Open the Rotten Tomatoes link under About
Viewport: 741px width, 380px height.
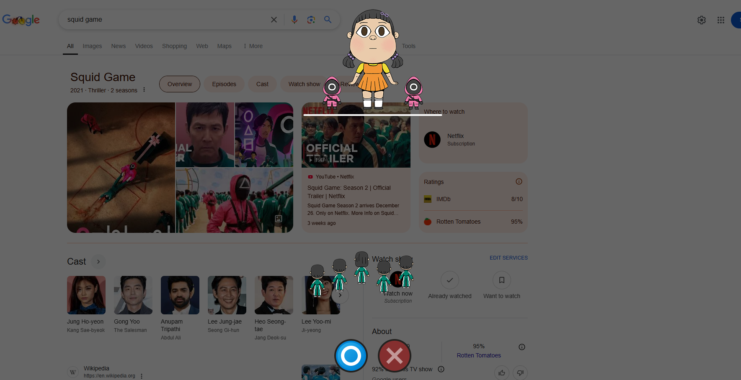pyautogui.click(x=479, y=355)
